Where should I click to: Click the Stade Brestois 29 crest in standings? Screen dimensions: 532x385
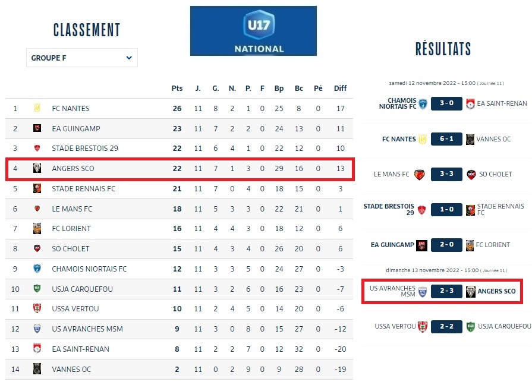pyautogui.click(x=37, y=149)
